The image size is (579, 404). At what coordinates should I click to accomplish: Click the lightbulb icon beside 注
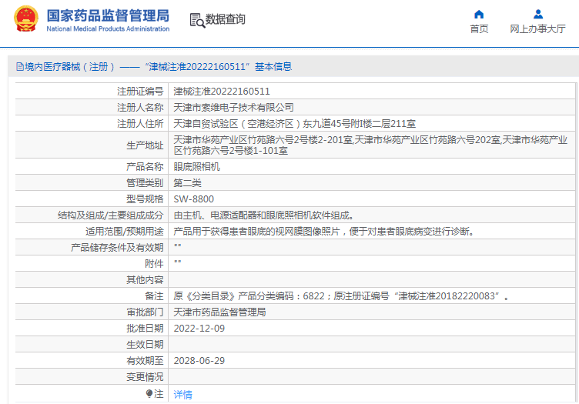tap(149, 393)
